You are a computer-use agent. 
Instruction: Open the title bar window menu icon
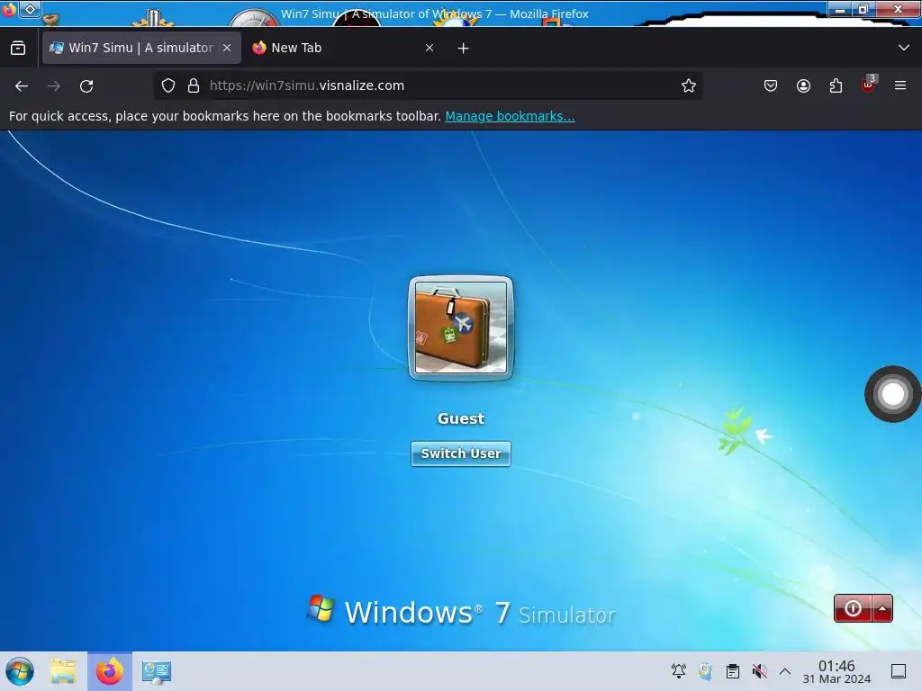[x=8, y=9]
